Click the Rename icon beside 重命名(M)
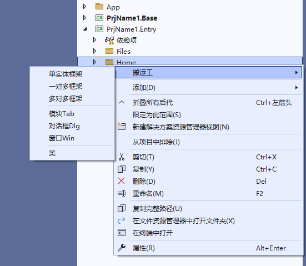Viewport: 306px width, 266px height. tap(122, 193)
